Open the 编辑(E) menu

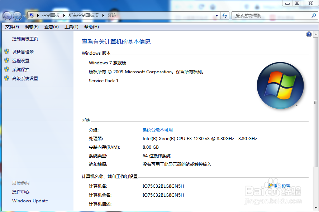(x=32, y=27)
